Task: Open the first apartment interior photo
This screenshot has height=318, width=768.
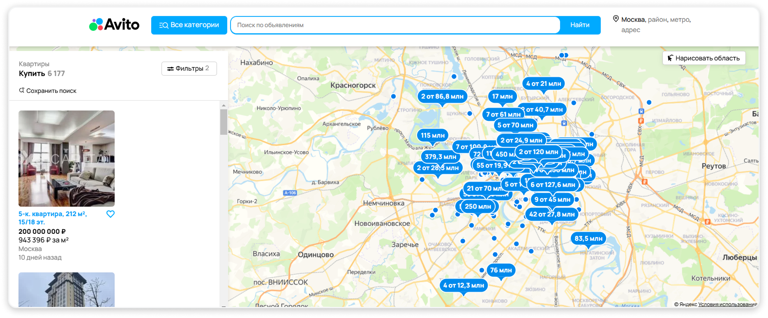Action: click(x=67, y=158)
